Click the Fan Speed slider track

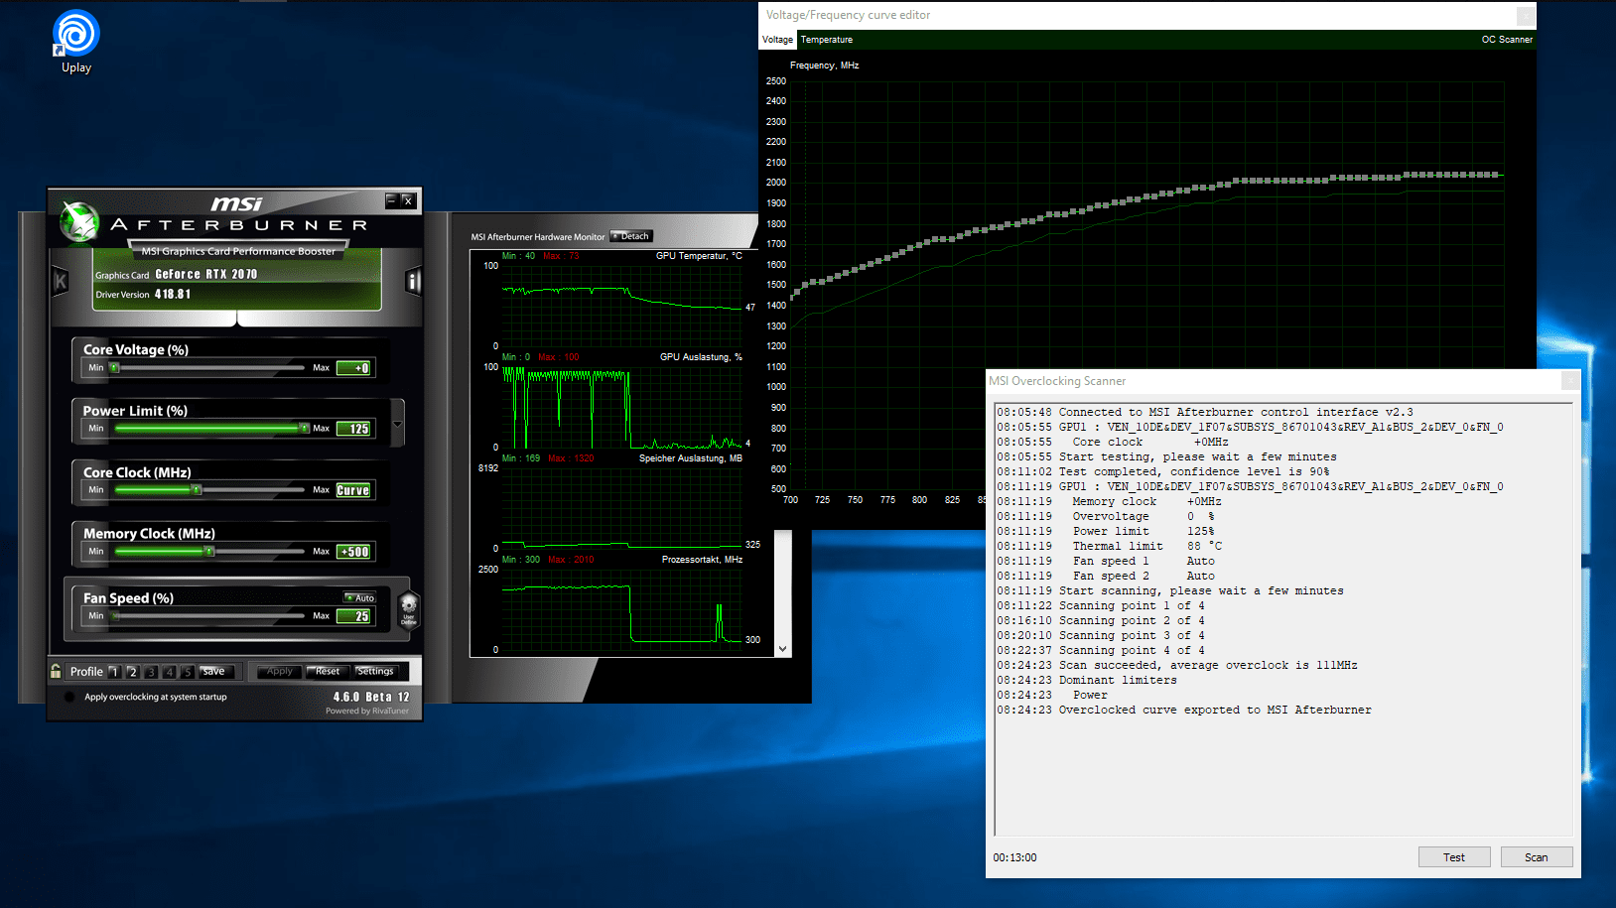208,615
